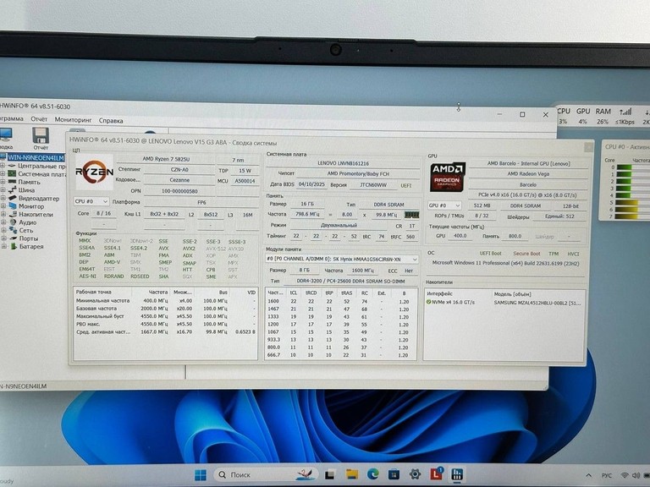Click the RAM 26% desktop widget
The height and width of the screenshot is (487, 650).
[603, 116]
